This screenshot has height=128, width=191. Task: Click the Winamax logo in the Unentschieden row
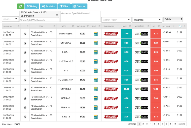111,34
